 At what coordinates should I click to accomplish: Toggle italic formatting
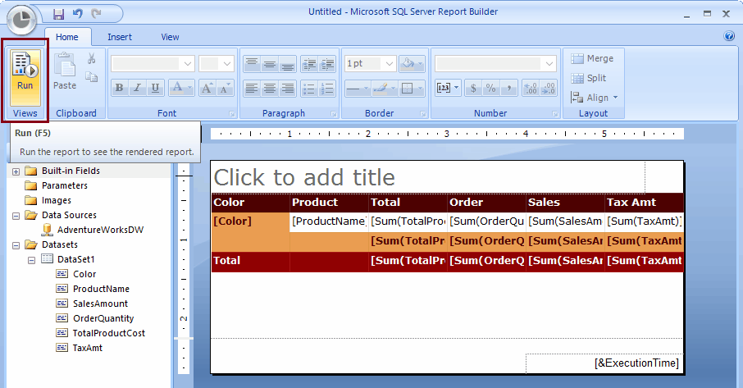click(138, 88)
